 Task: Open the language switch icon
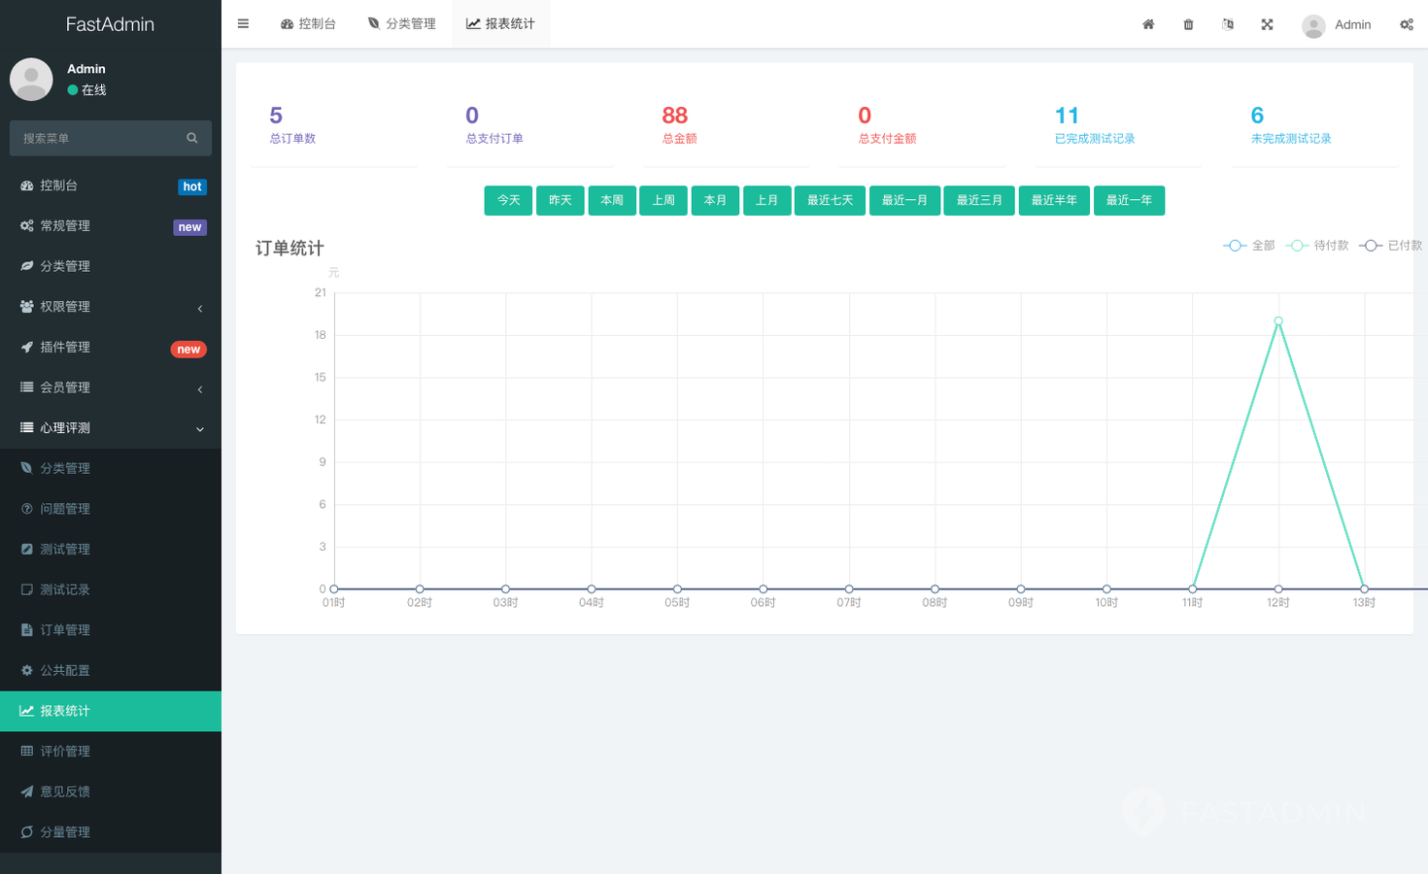pyautogui.click(x=1228, y=24)
